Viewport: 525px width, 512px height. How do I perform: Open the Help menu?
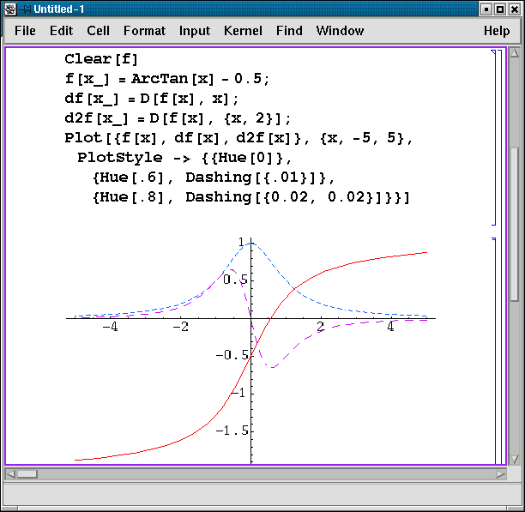coord(497,31)
